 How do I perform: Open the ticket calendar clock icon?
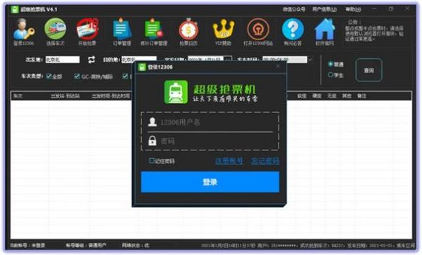coord(188,32)
